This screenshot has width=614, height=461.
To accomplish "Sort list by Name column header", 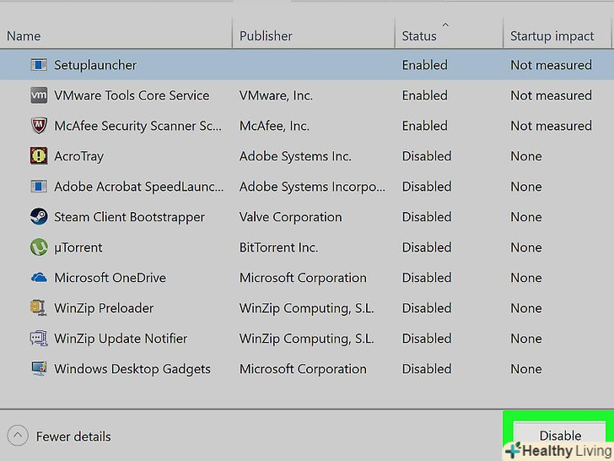I will (24, 36).
